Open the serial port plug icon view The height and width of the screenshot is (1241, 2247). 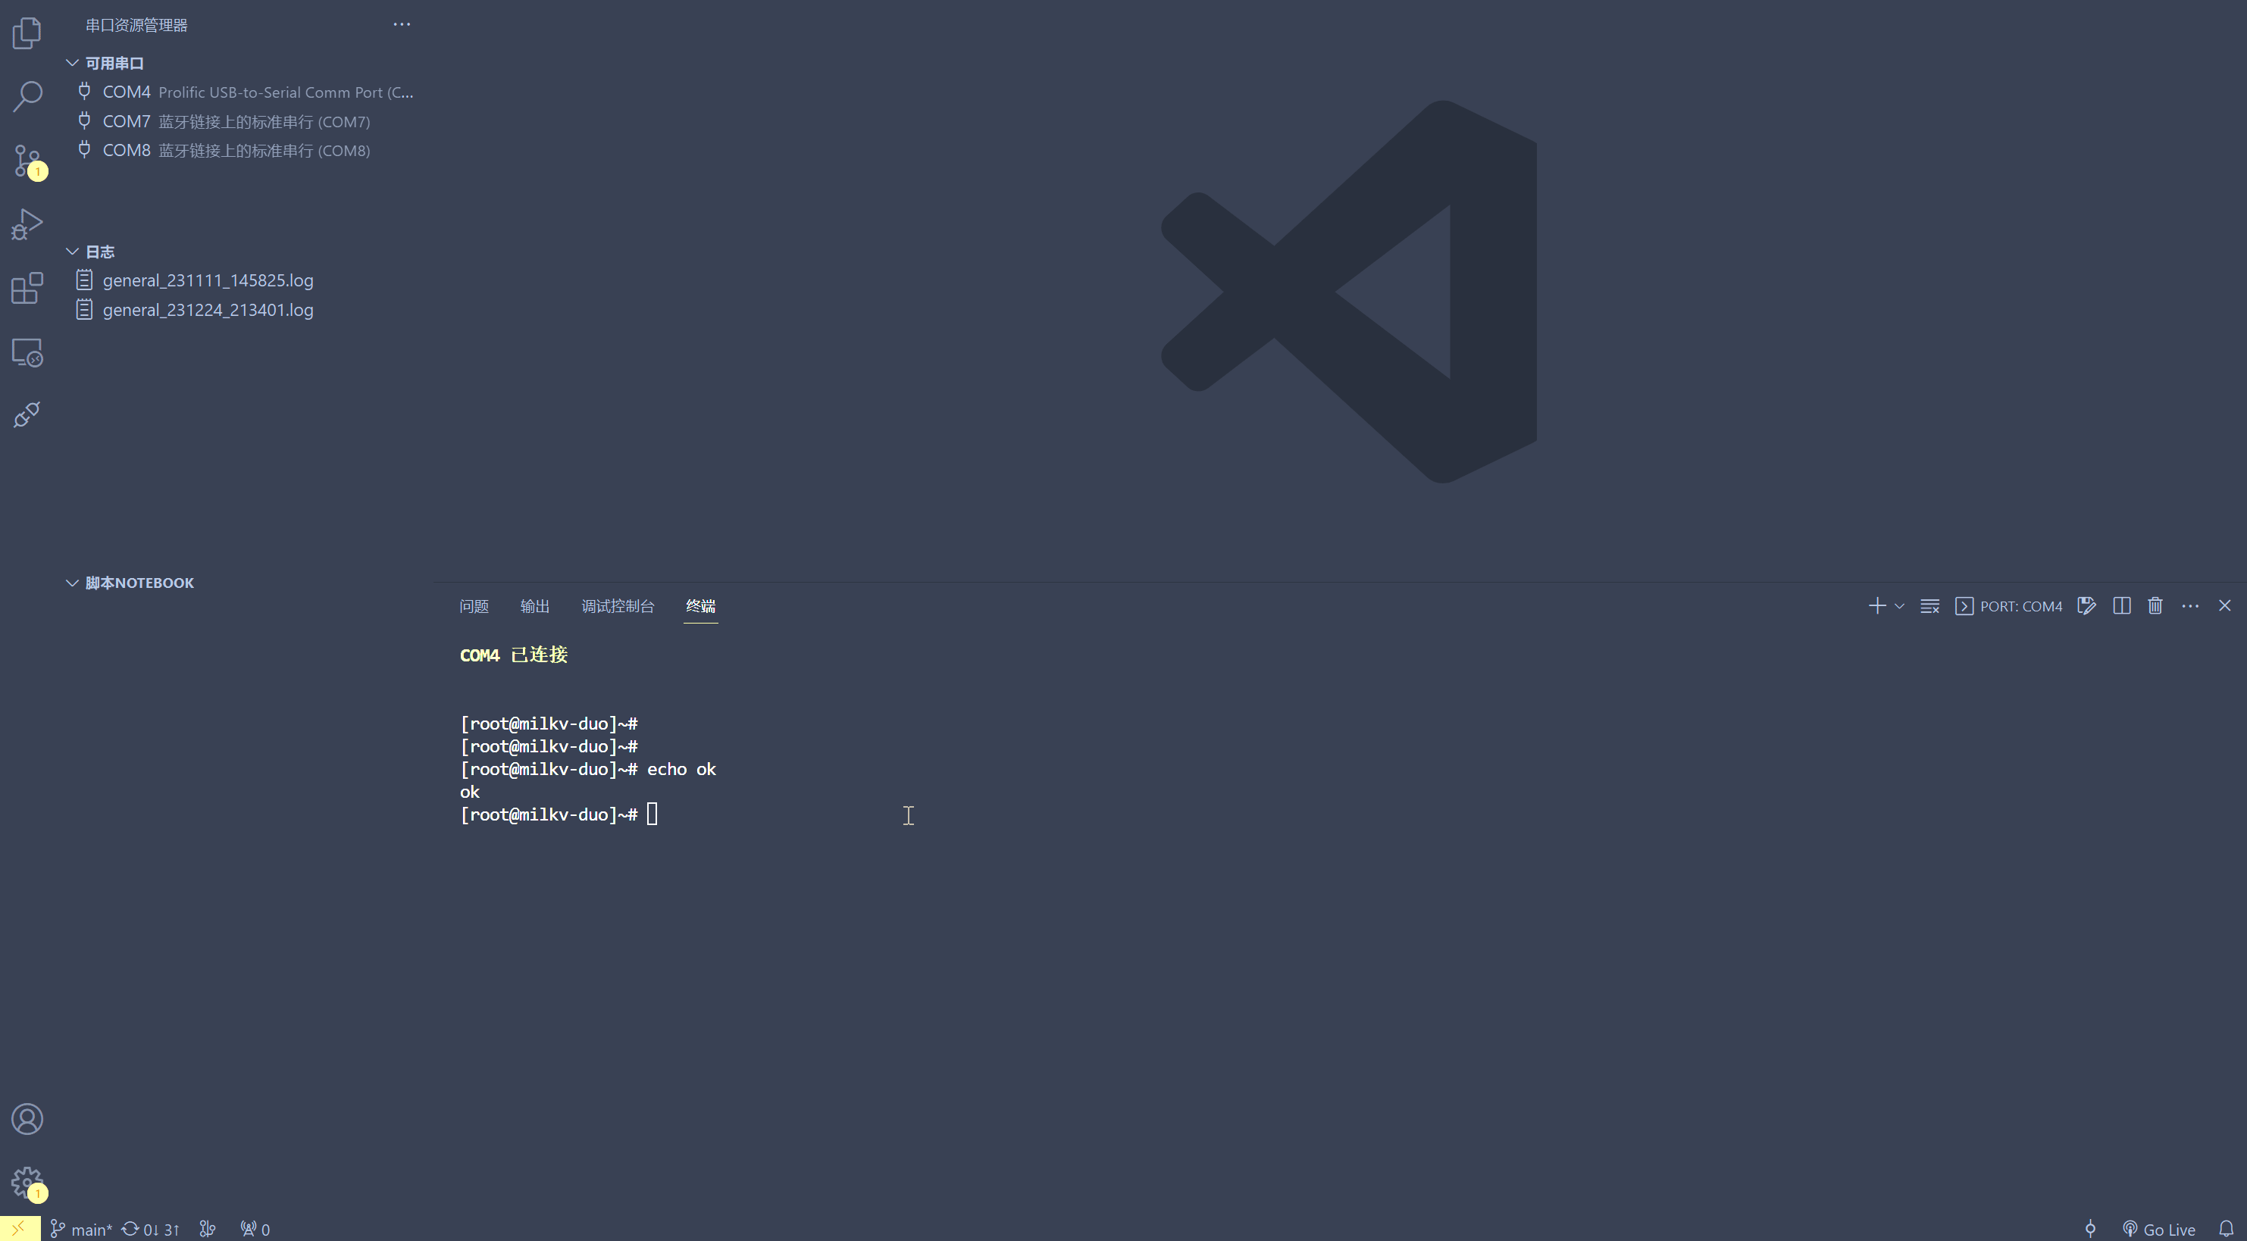pos(27,415)
